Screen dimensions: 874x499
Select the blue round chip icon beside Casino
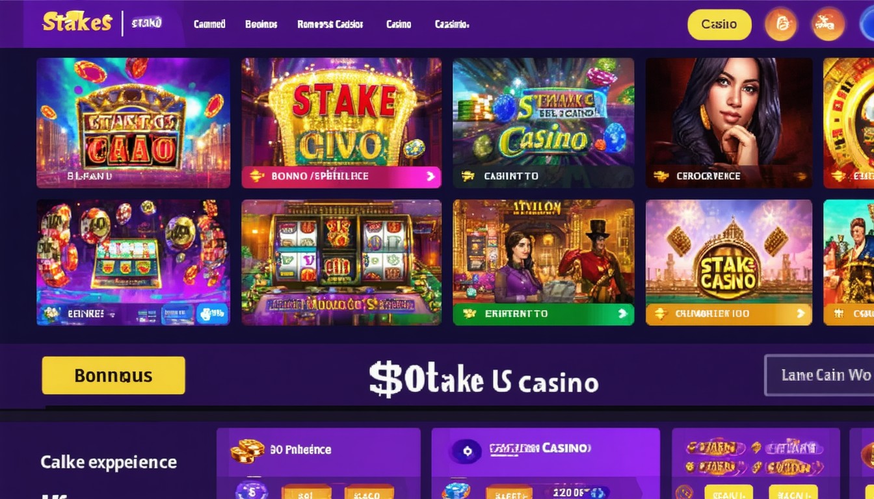click(466, 450)
